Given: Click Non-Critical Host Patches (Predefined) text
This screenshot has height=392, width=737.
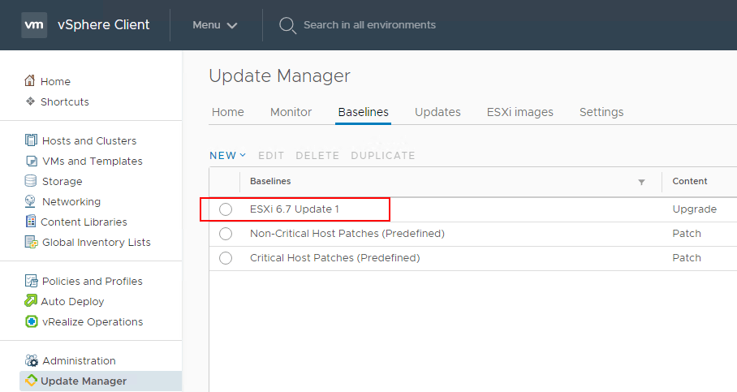Looking at the screenshot, I should click(347, 233).
